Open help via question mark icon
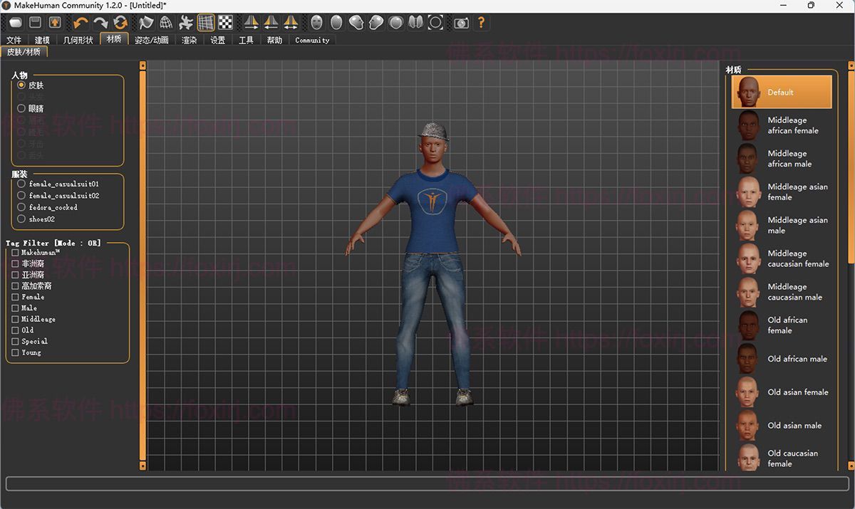 point(482,23)
